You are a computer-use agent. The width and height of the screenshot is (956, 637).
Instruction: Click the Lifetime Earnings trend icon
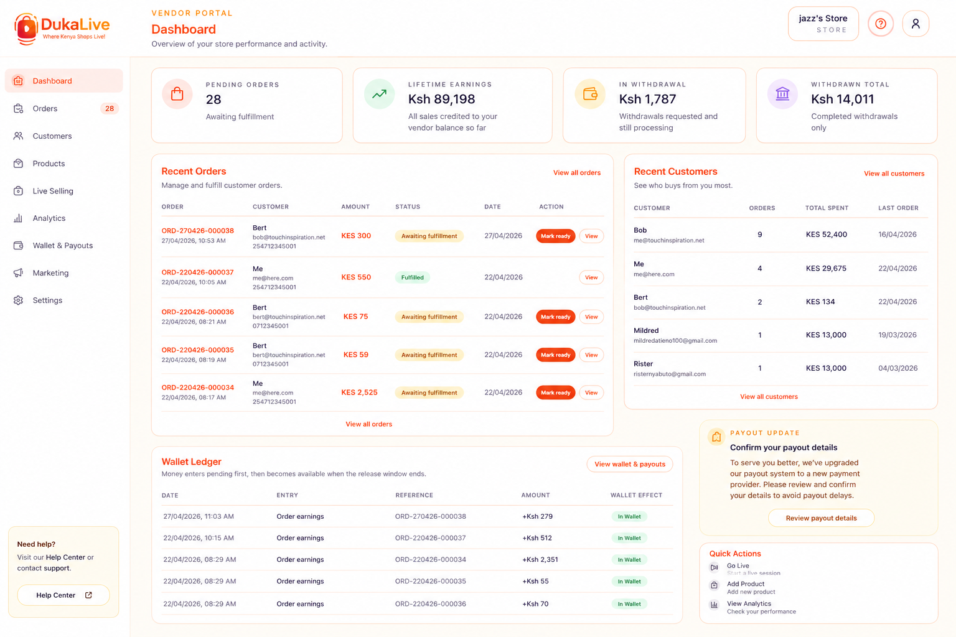point(379,94)
